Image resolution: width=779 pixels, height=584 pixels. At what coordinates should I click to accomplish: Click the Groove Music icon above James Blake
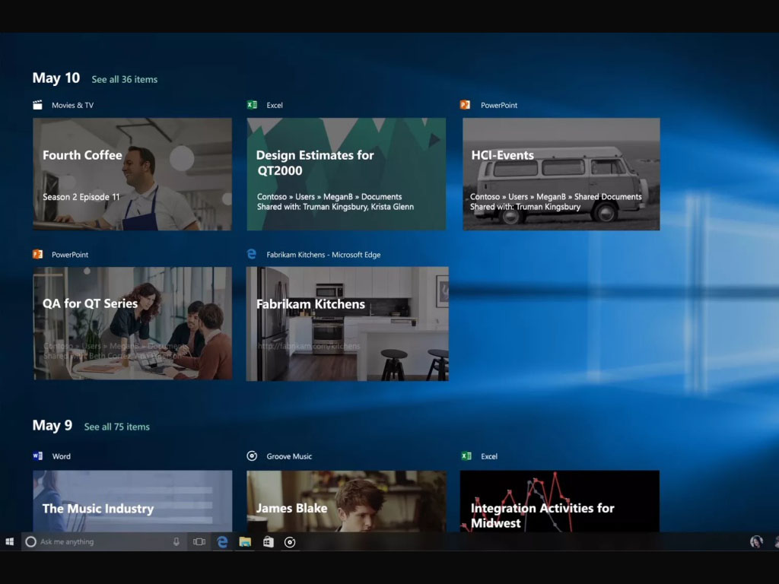pyautogui.click(x=252, y=456)
